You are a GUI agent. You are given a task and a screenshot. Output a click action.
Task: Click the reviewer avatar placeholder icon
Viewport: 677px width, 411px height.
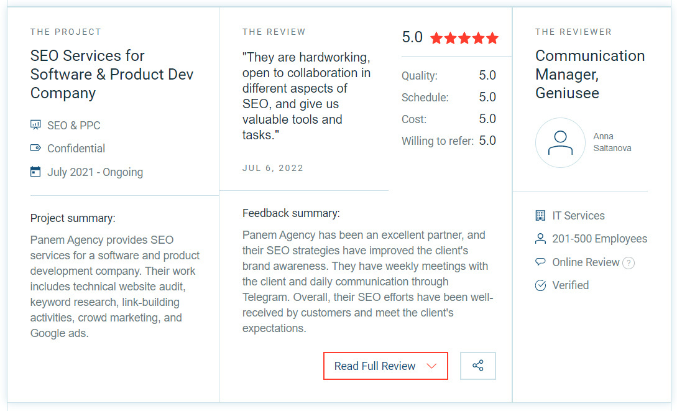(x=560, y=143)
